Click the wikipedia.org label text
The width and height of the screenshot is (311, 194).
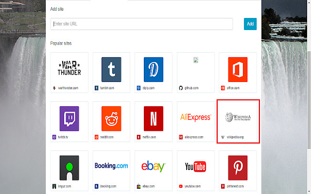(x=235, y=137)
